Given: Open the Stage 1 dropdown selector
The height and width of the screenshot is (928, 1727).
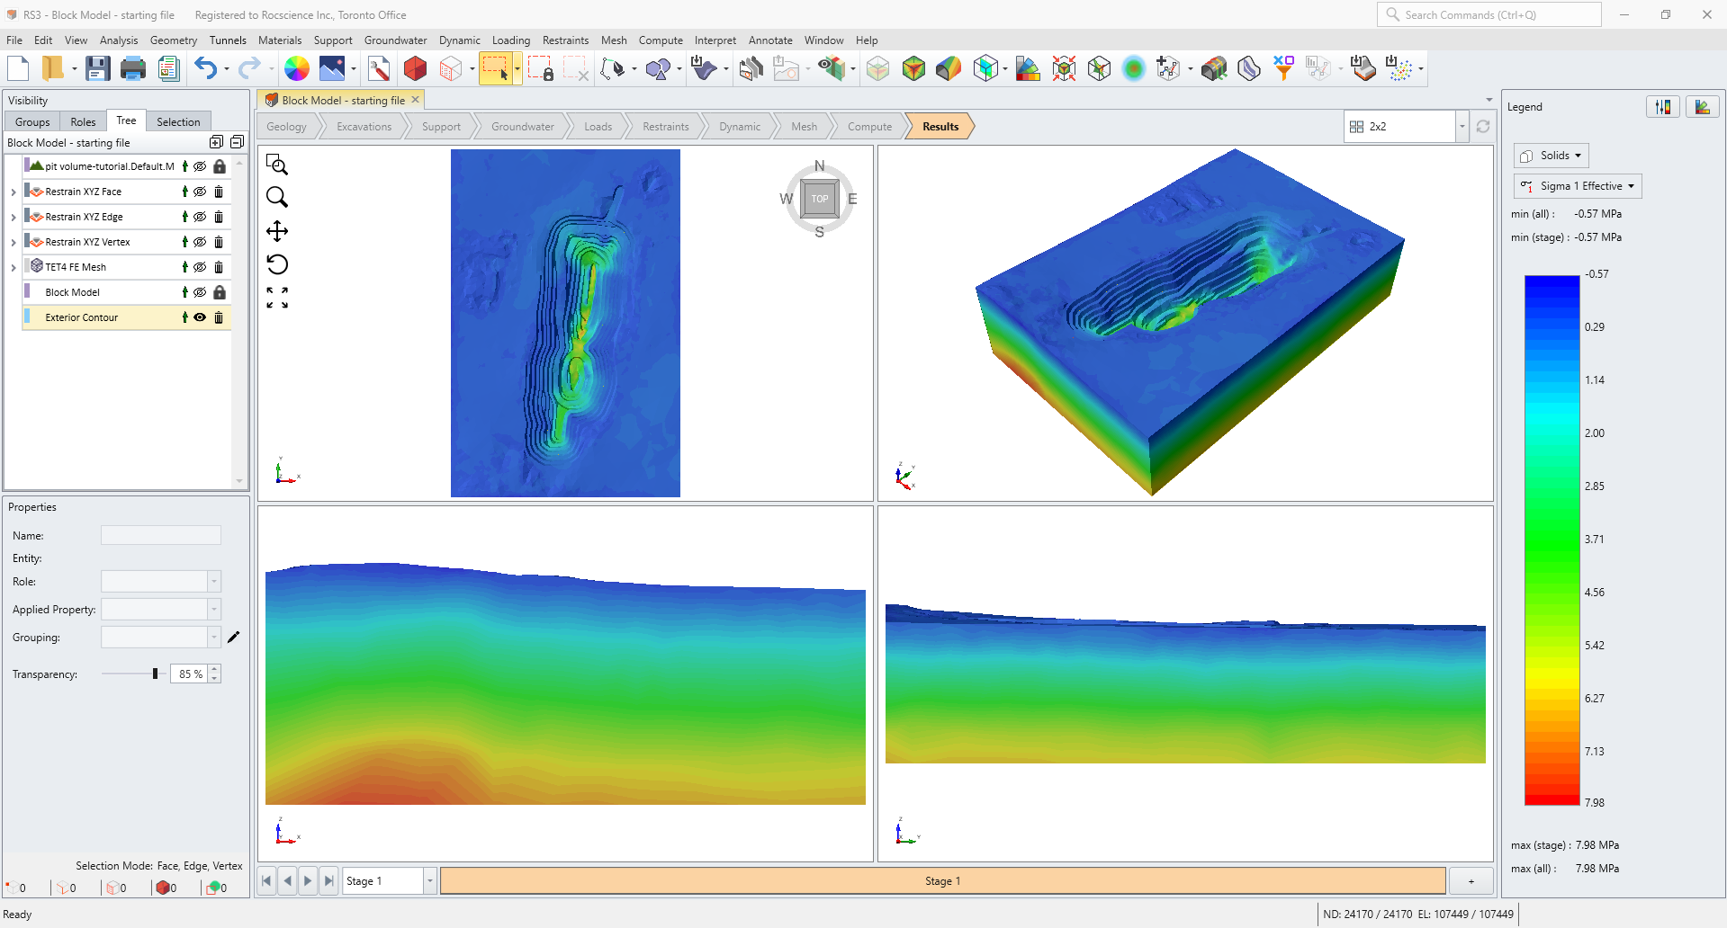Looking at the screenshot, I should click(x=430, y=881).
